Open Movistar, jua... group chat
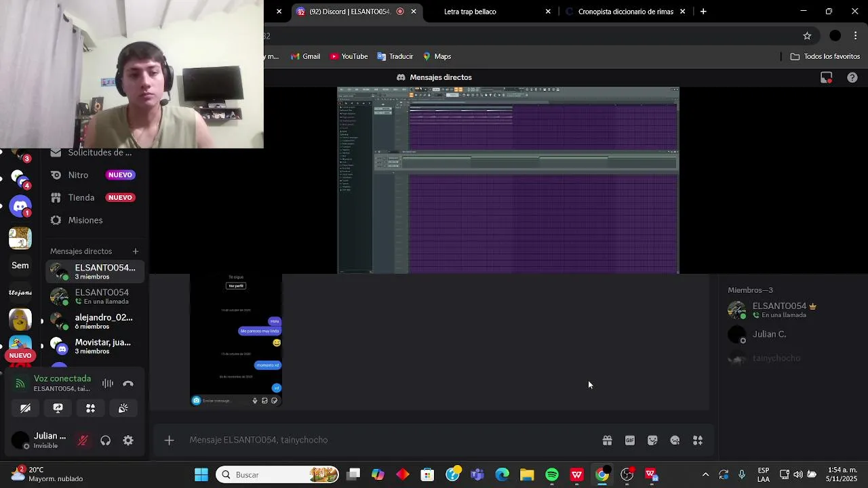Viewport: 868px width, 488px height. 95,346
